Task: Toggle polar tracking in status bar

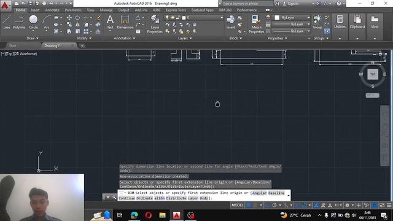Action: 274,205
